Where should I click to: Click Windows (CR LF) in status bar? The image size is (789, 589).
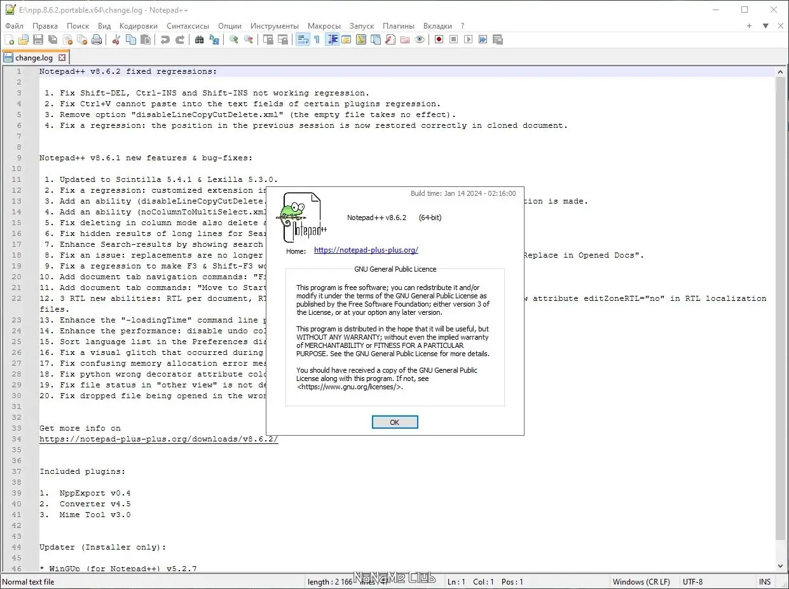pyautogui.click(x=641, y=582)
